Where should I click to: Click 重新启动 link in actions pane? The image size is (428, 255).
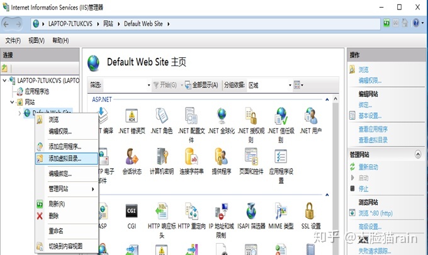pyautogui.click(x=368, y=167)
